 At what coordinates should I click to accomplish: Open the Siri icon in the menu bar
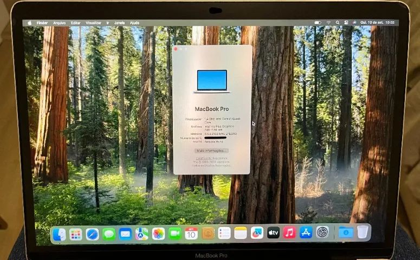tap(354, 23)
